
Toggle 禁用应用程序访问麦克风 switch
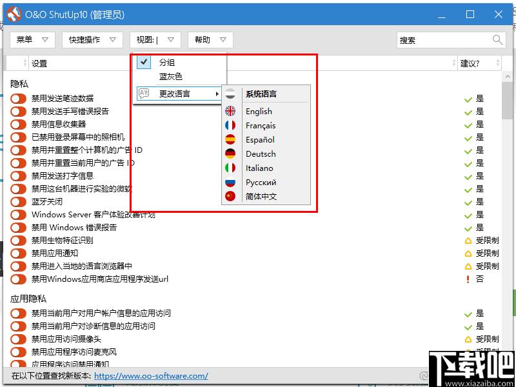(18, 352)
